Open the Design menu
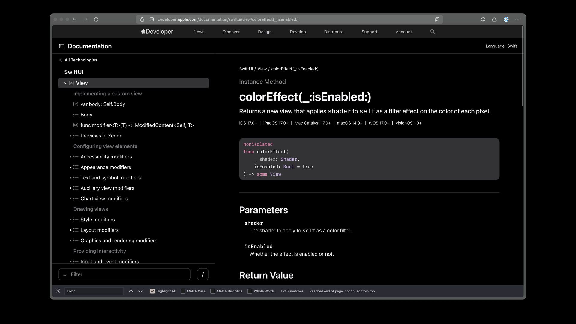Viewport: 576px width, 324px height. (265, 32)
